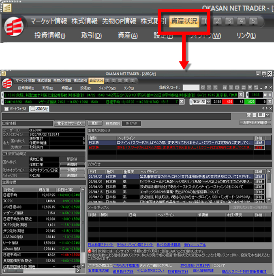
Task: Open the 投資情報(I) menu in the lower window
Action: point(26,88)
